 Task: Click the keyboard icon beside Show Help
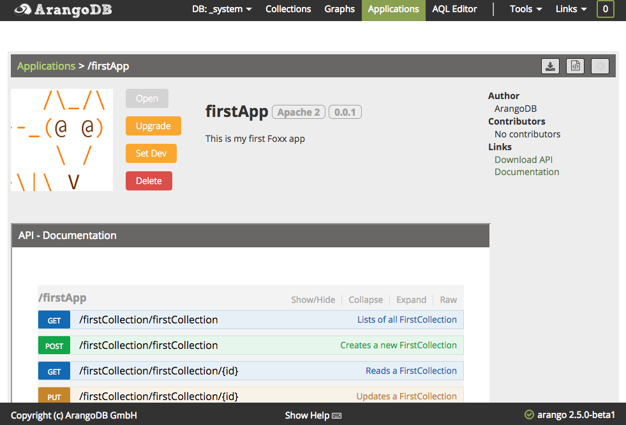coord(337,416)
